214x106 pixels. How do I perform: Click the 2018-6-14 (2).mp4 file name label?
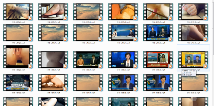[x=53, y=43]
